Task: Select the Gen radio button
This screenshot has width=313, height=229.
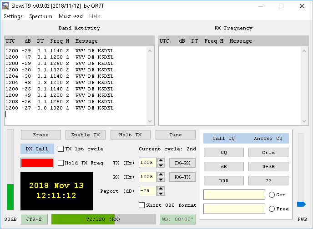Action: pyautogui.click(x=272, y=195)
